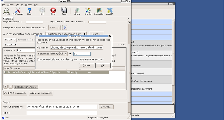Click the Save floppy disk icon
Viewport: 224px width, 120px height.
click(64, 11)
